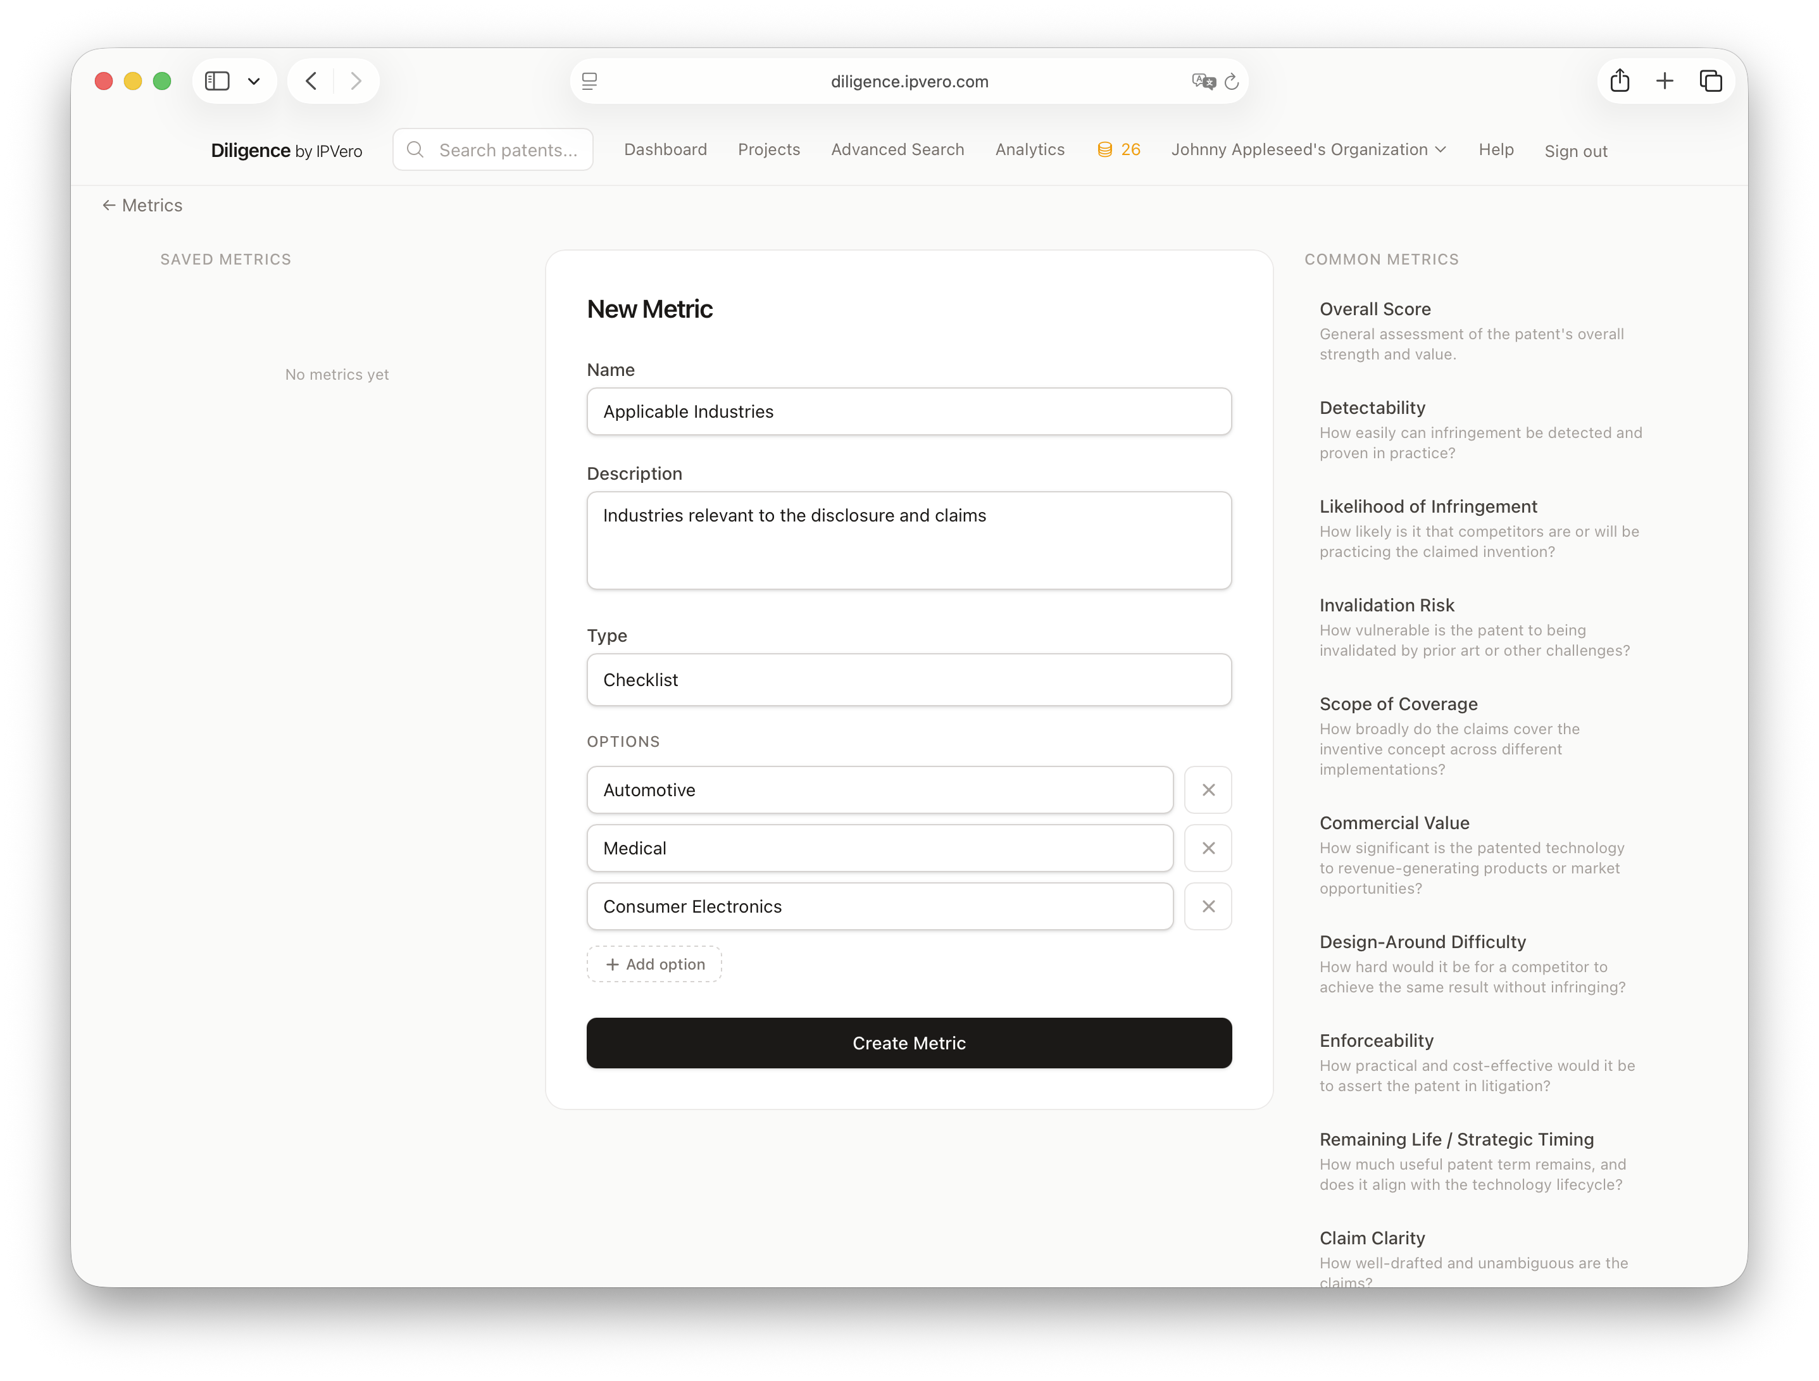Click the Add option button
This screenshot has width=1819, height=1381.
(x=654, y=964)
